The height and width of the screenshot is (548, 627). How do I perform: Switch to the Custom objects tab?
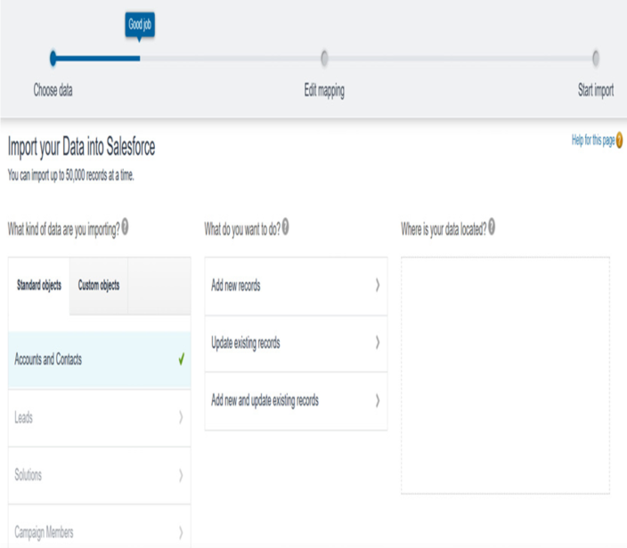tap(99, 286)
